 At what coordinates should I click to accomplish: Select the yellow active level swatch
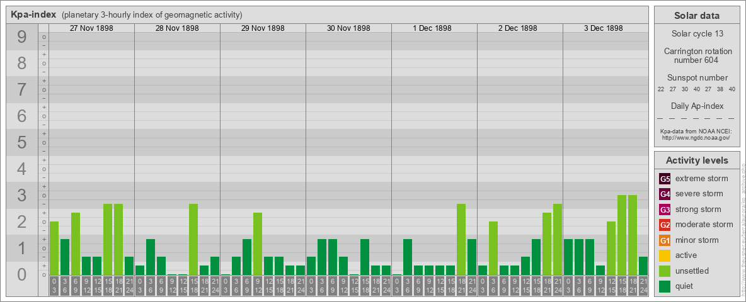coord(665,255)
